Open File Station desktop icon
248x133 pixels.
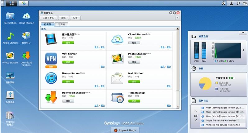click(10, 18)
